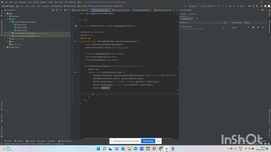Image resolution: width=271 pixels, height=152 pixels.
Task: Open the TODO tool window
Action: (8, 141)
